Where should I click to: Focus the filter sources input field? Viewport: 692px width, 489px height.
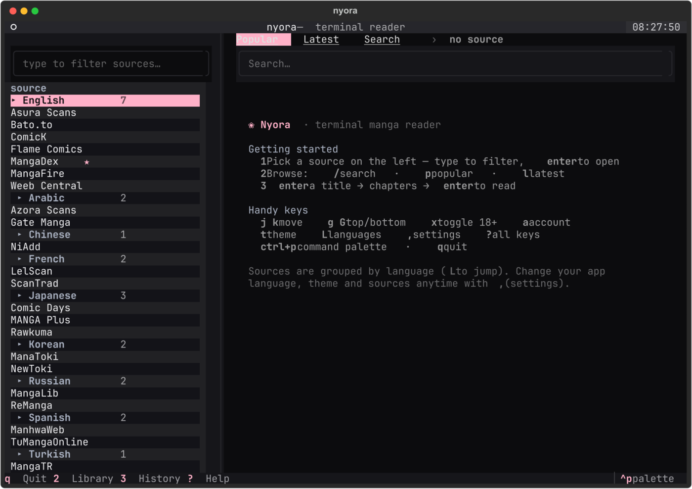pos(111,64)
